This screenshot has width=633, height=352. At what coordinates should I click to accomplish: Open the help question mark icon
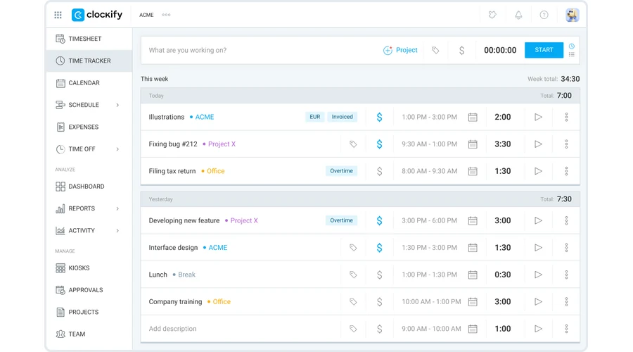coord(544,15)
